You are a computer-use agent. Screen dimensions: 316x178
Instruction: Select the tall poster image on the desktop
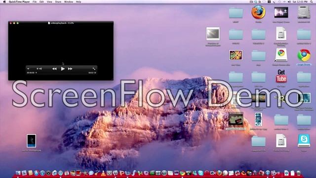258,120
